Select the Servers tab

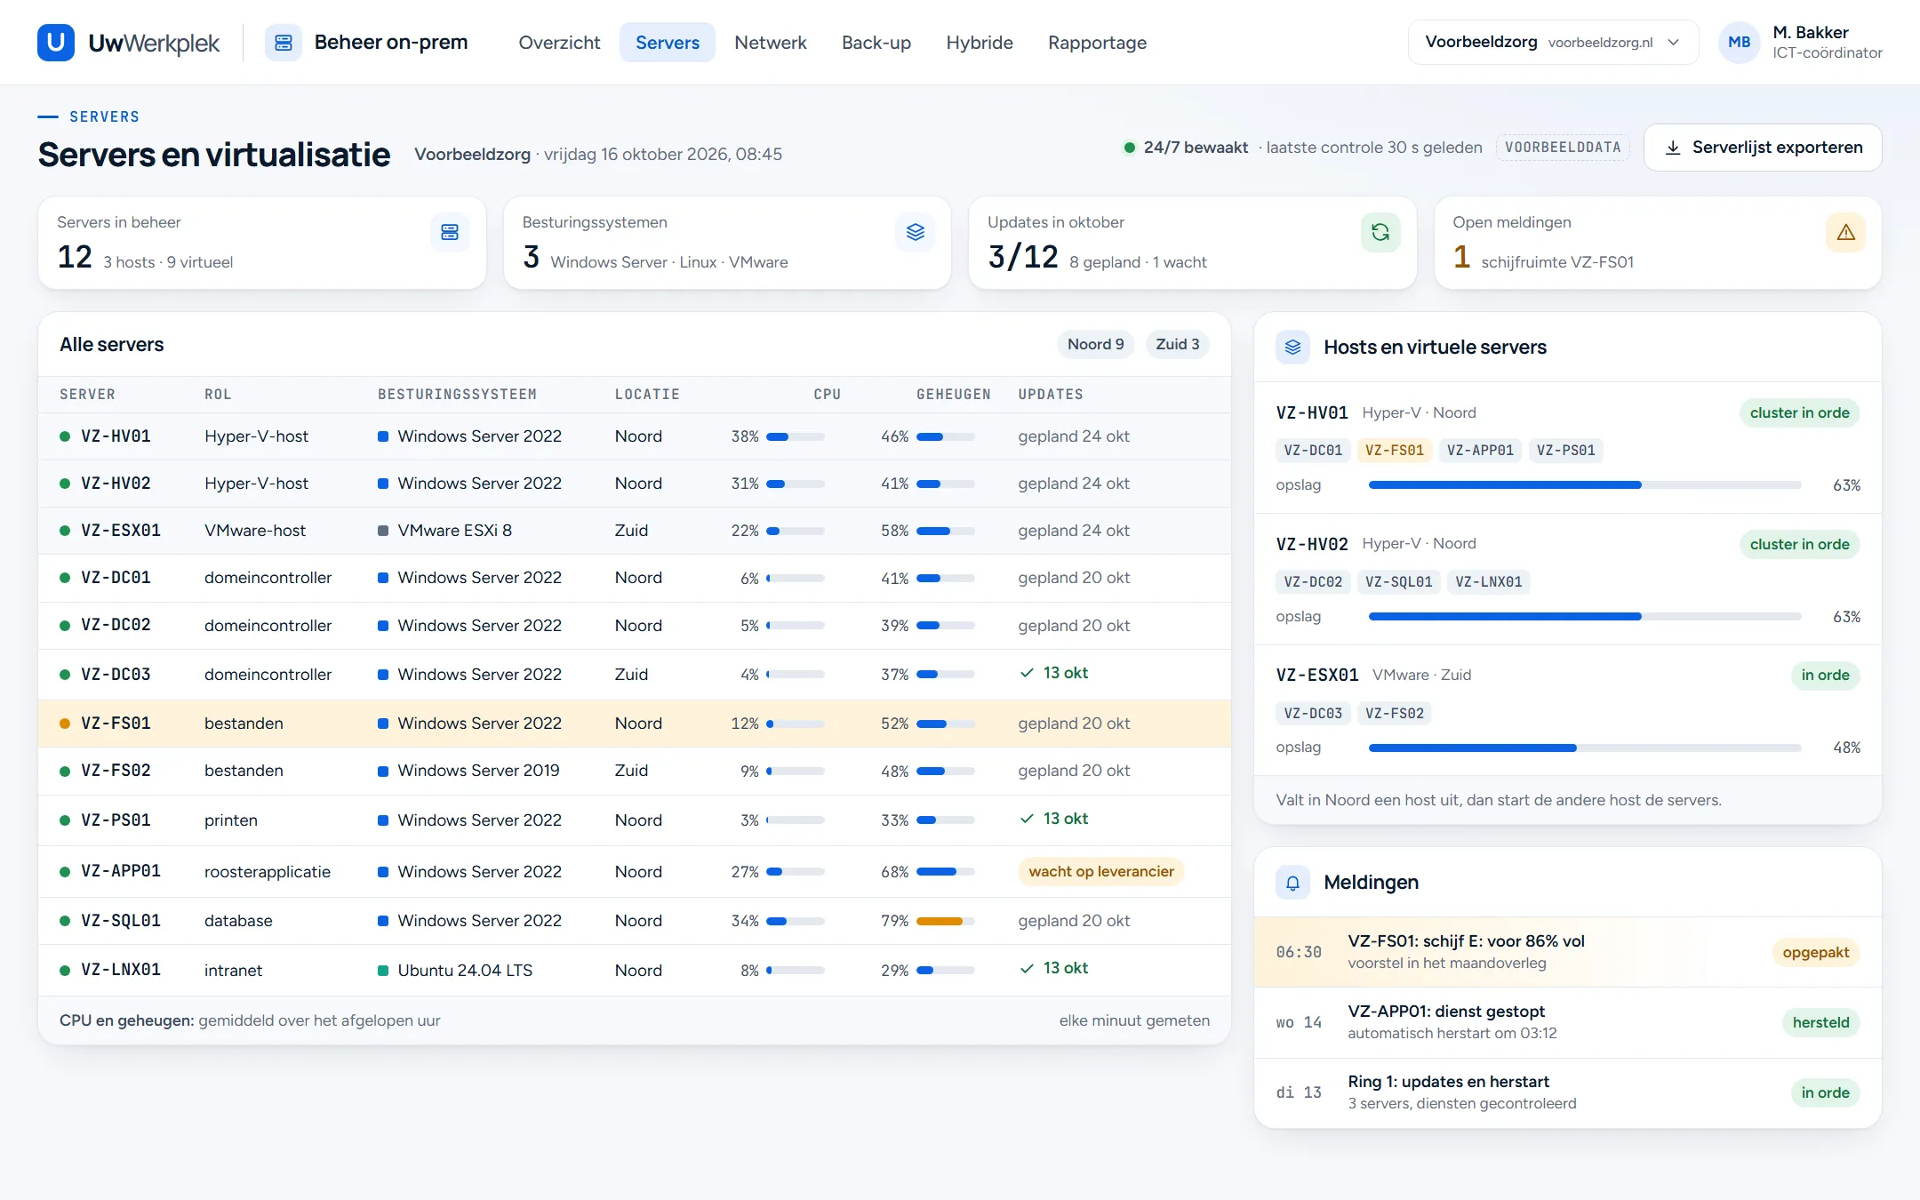(x=668, y=42)
